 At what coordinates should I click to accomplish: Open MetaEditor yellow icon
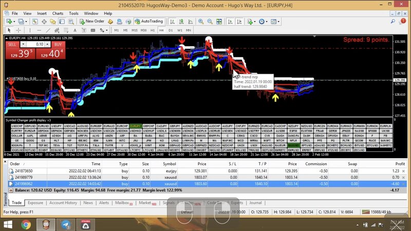[x=110, y=22]
